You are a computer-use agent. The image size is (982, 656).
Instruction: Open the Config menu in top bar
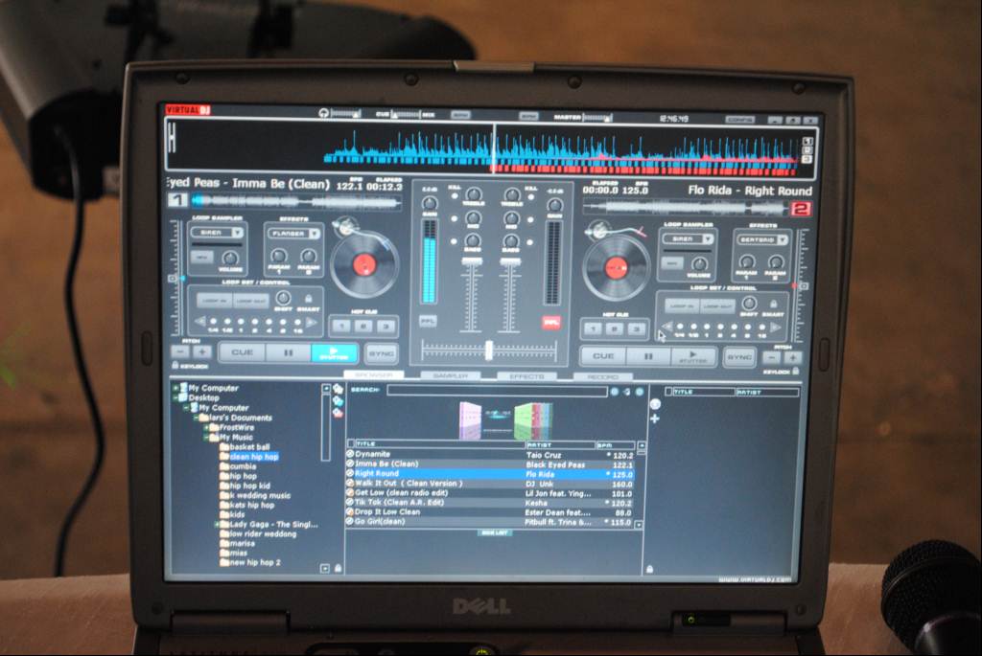pos(739,119)
